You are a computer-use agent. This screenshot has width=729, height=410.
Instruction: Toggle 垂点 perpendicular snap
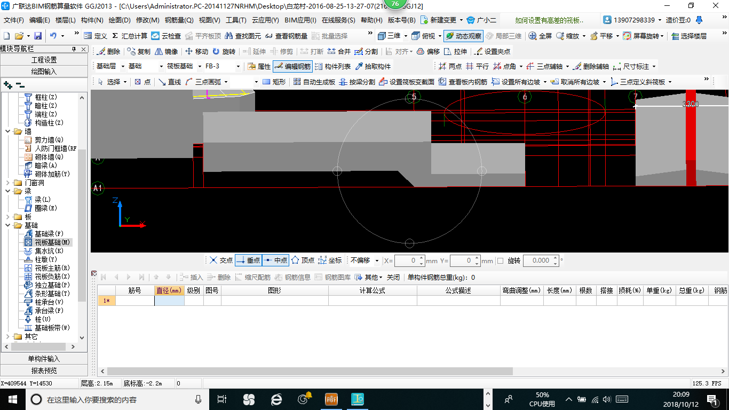point(248,261)
